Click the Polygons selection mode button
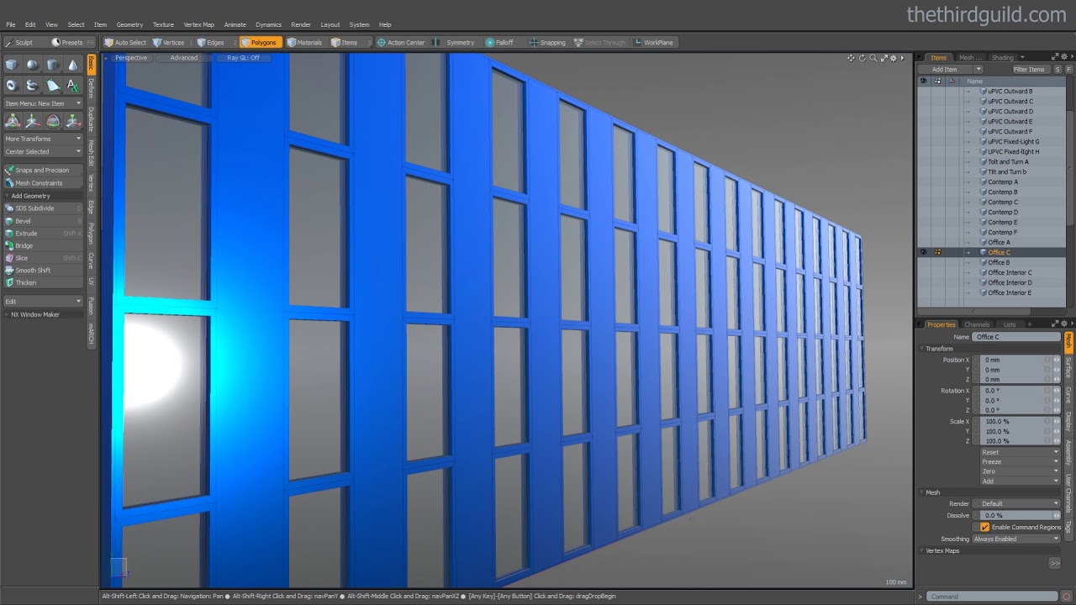The height and width of the screenshot is (605, 1076). click(x=261, y=42)
